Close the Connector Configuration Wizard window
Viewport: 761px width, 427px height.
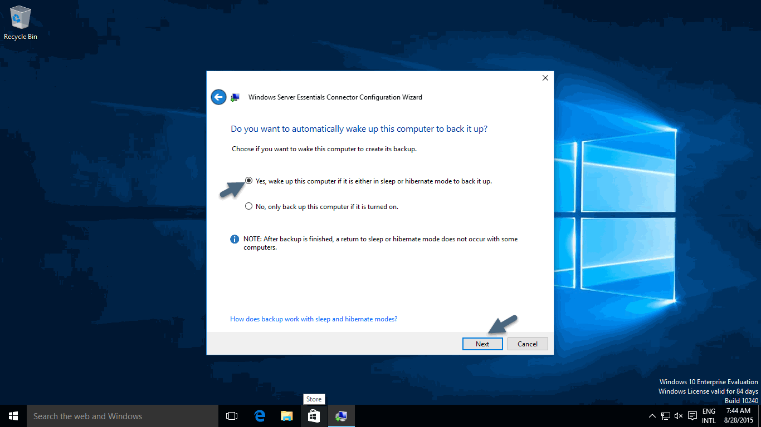tap(545, 78)
